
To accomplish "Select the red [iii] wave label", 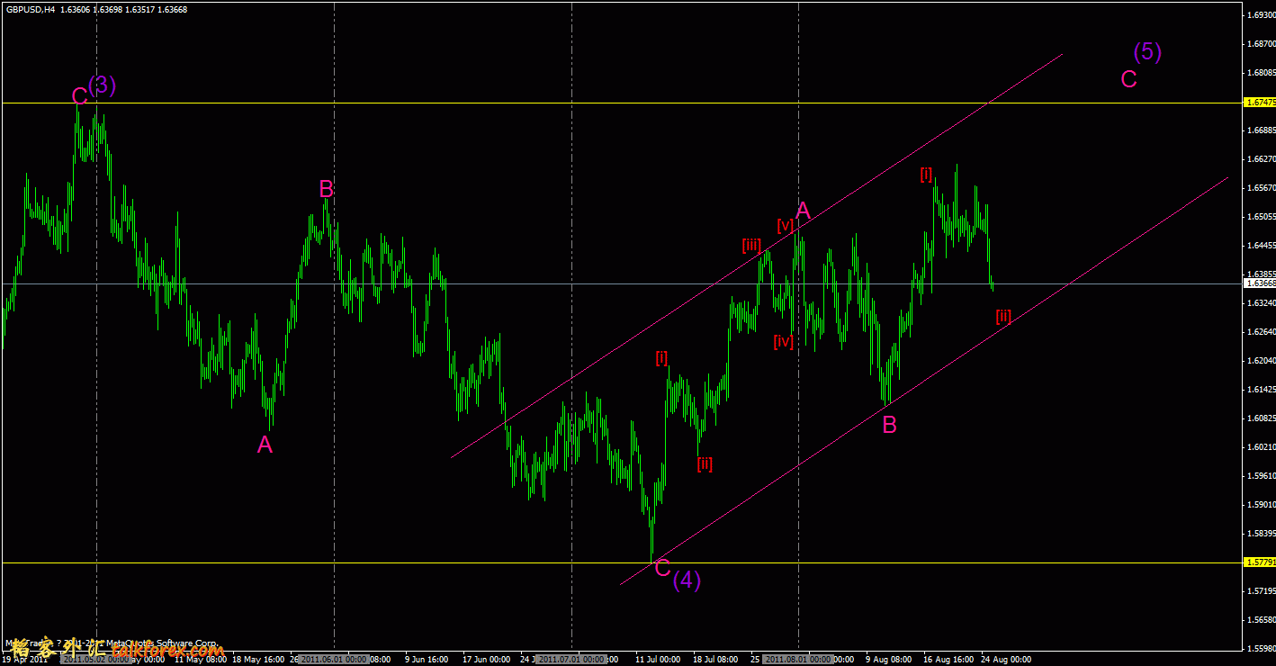I will (751, 245).
